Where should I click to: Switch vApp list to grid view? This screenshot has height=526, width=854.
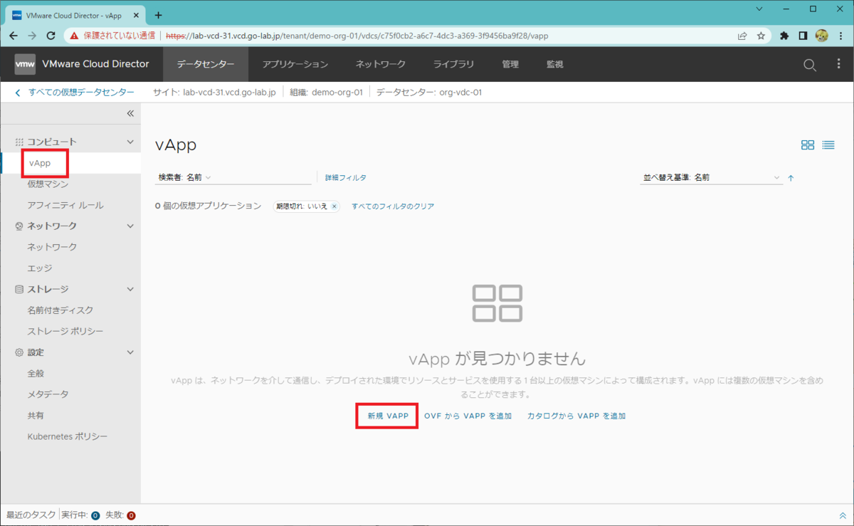tap(808, 145)
